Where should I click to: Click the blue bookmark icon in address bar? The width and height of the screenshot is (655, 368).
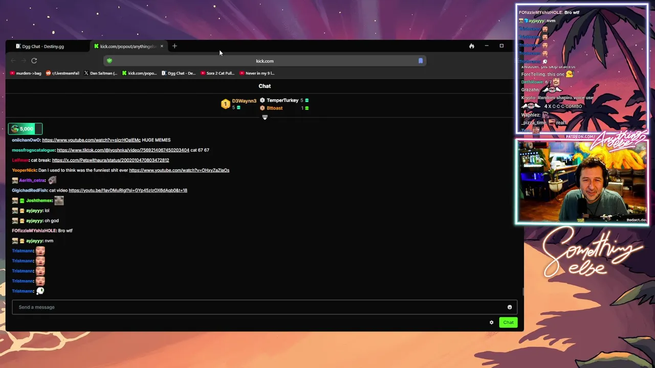[x=421, y=61]
